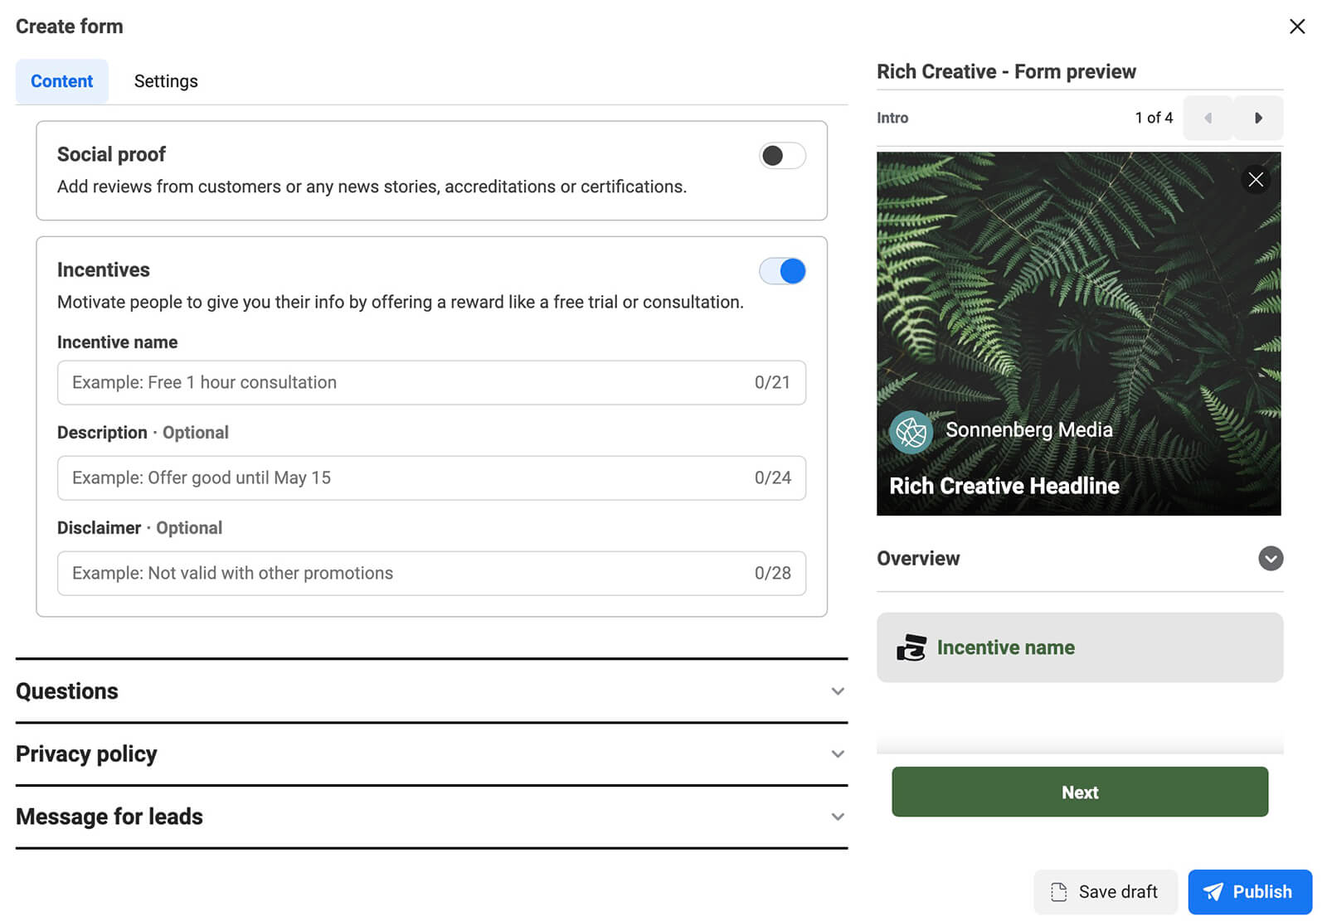
Task: Expand the Message for leads section
Action: pyautogui.click(x=431, y=817)
